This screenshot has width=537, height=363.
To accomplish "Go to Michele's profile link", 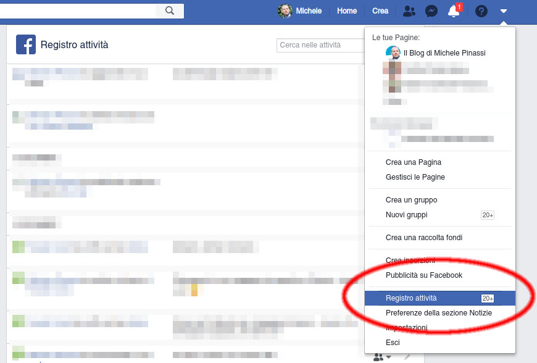I will coord(309,11).
